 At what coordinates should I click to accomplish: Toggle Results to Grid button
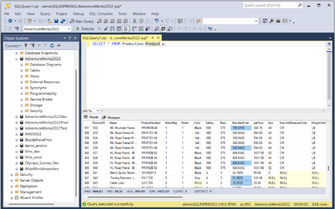pyautogui.click(x=164, y=29)
